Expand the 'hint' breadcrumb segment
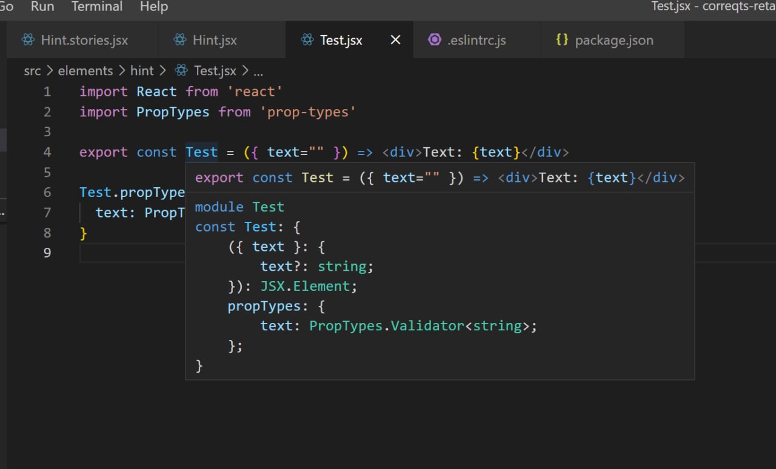 coord(142,71)
